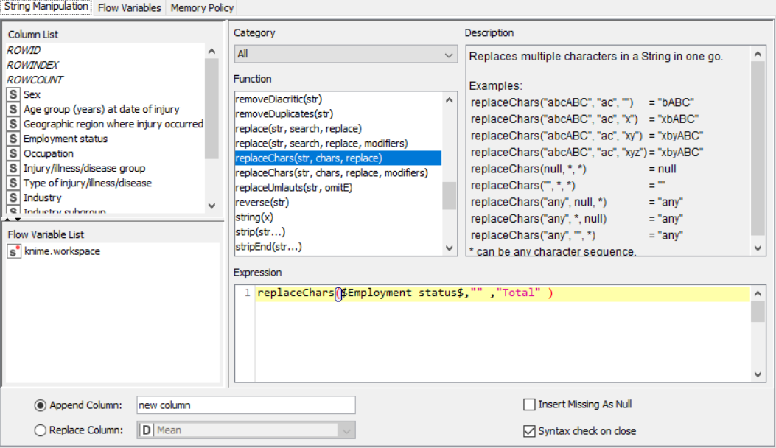Toggle Syntax check on close checkbox
The height and width of the screenshot is (448, 776).
pos(529,431)
